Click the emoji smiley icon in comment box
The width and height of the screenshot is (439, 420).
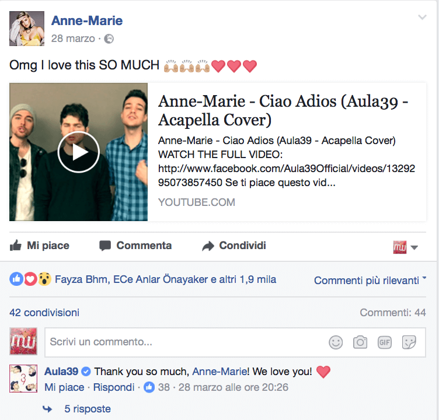(336, 342)
